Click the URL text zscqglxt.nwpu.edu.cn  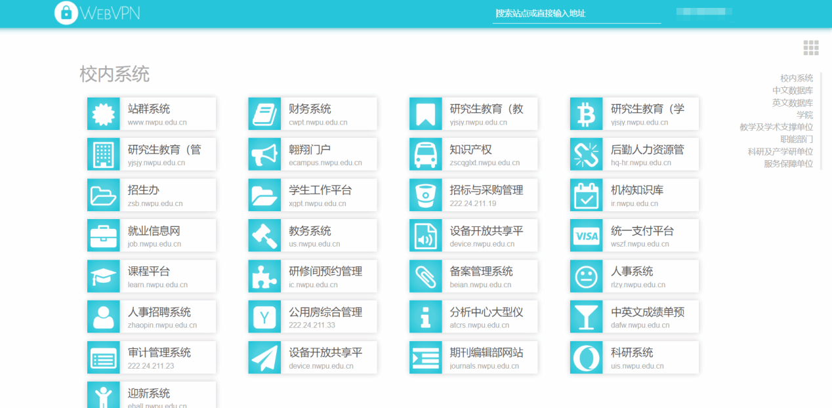pyautogui.click(x=485, y=163)
